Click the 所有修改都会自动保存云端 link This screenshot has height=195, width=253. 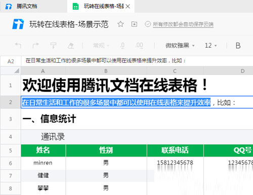tap(183, 24)
